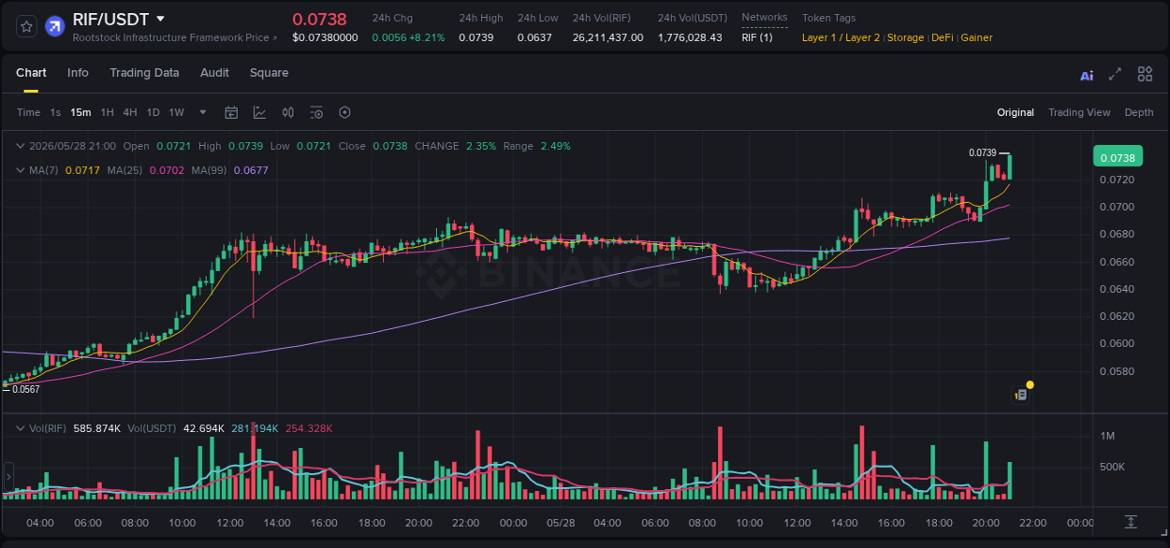This screenshot has height=548, width=1170.
Task: Open the news note icon on chart
Action: (1021, 395)
